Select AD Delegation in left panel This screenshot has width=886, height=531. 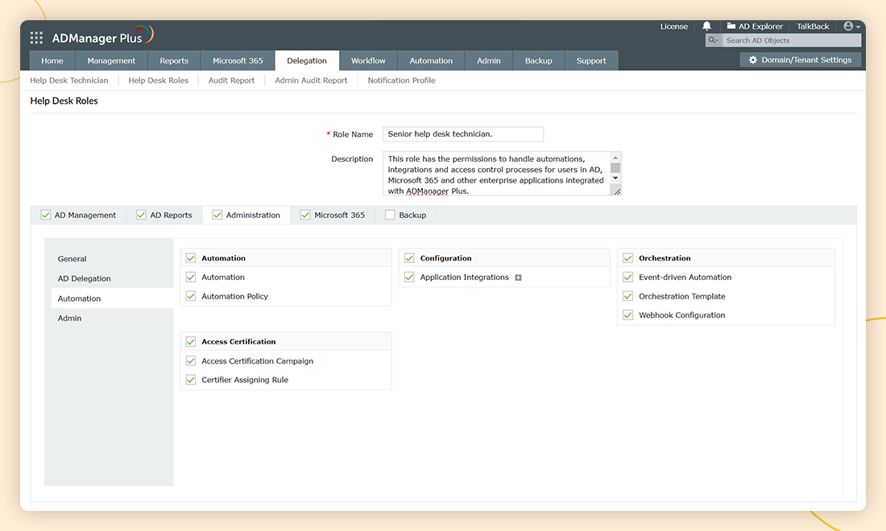pos(85,278)
